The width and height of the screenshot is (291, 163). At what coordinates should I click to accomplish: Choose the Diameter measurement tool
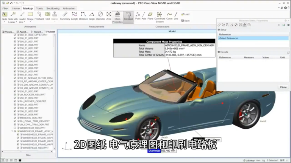coord(100,16)
